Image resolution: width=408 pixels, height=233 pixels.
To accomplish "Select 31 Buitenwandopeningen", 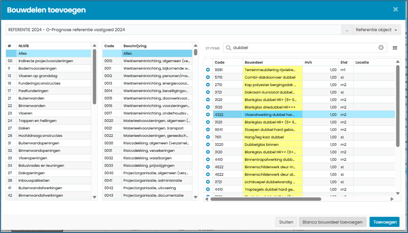I will [49, 143].
